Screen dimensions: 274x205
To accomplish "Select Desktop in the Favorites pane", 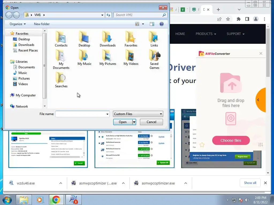I will pos(24,39).
